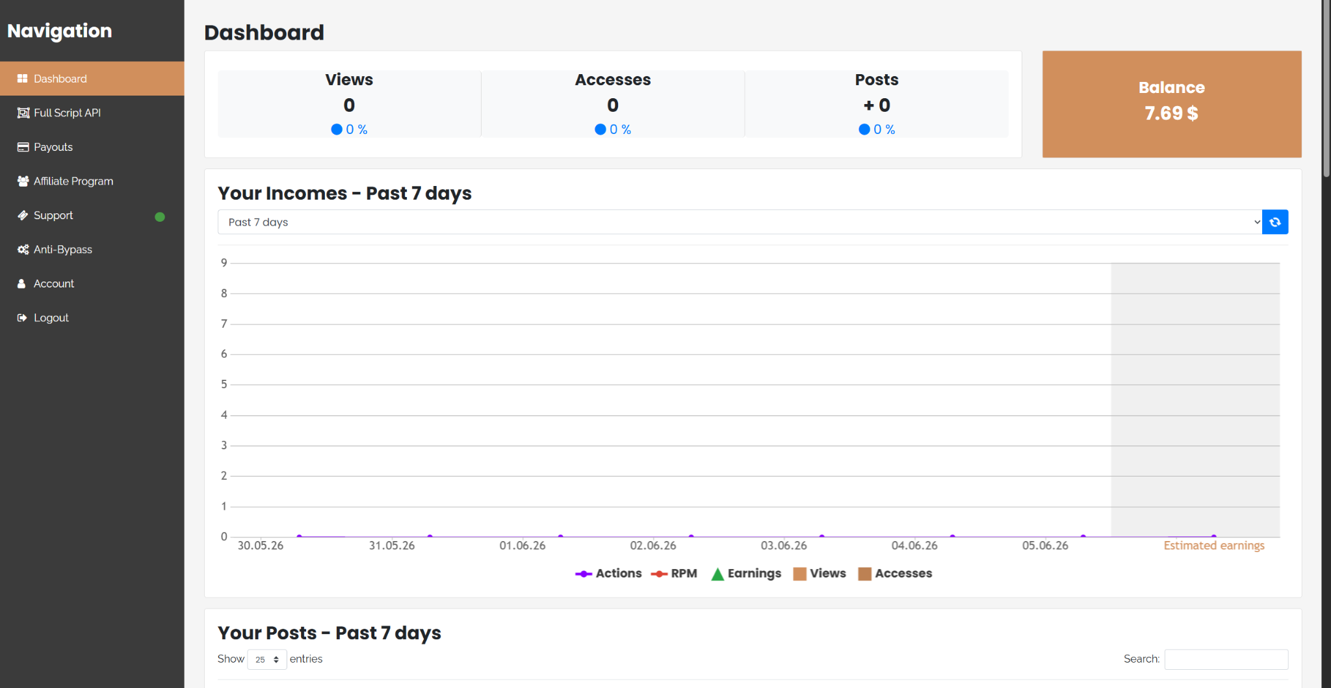Click the Balance 7.69 $ card
The image size is (1331, 688).
[1172, 104]
